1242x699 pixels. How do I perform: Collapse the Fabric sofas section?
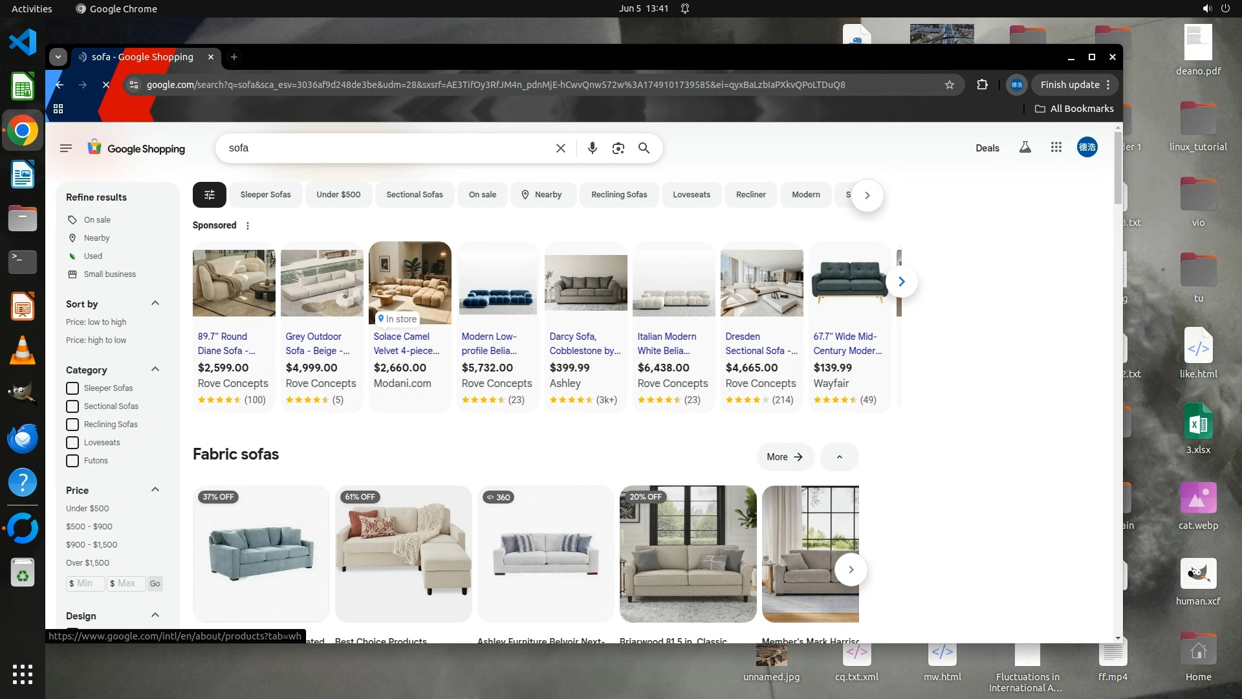pos(839,457)
